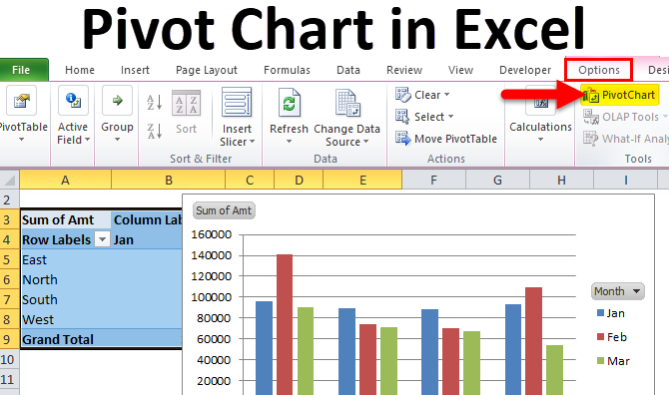Image resolution: width=669 pixels, height=395 pixels.
Task: Click the Clear icon in Actions
Action: pyautogui.click(x=402, y=95)
